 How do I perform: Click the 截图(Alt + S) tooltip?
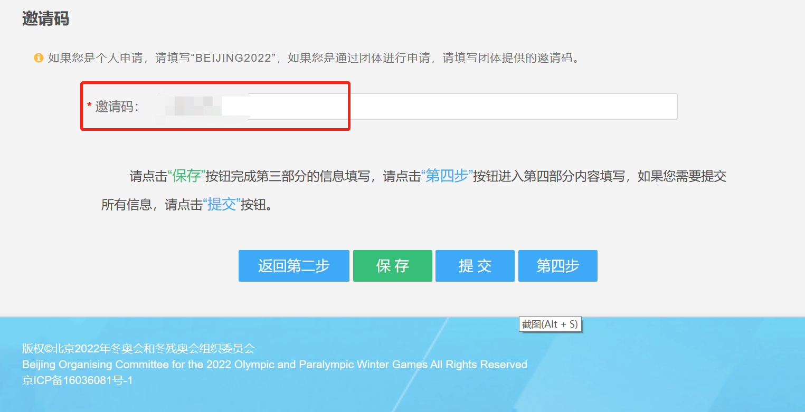coord(550,324)
